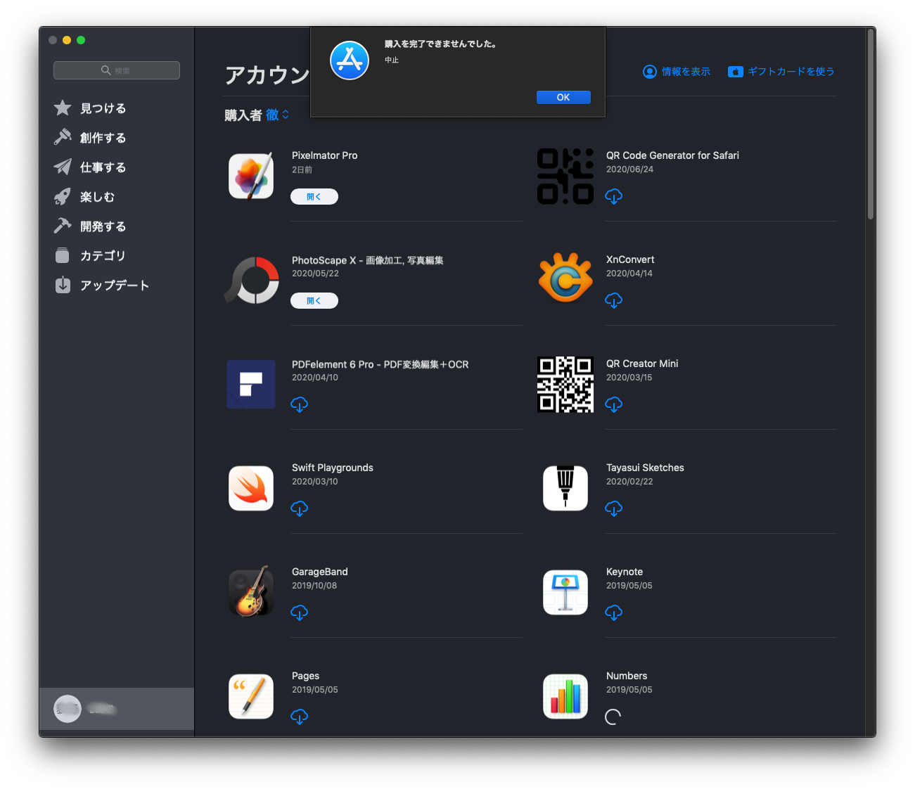Click the PDFelement 6 Pro app icon
The width and height of the screenshot is (915, 789).
tap(251, 384)
